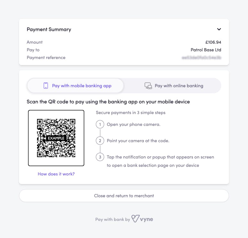Click Close and return to merchant
The image size is (248, 238).
(x=124, y=196)
